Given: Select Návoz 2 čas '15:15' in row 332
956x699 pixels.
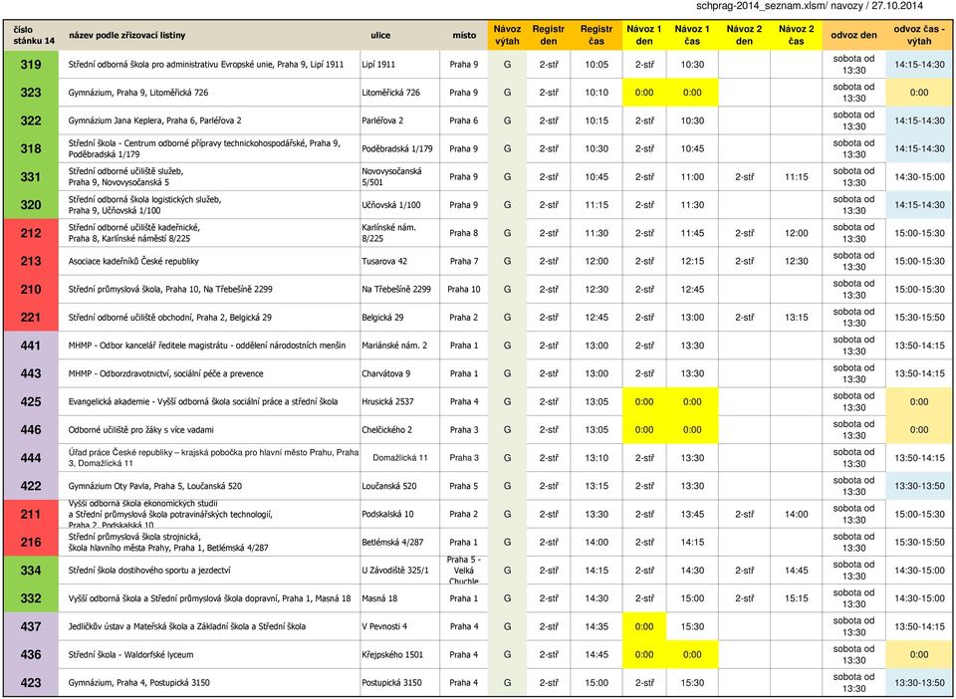Looking at the screenshot, I should click(x=797, y=598).
